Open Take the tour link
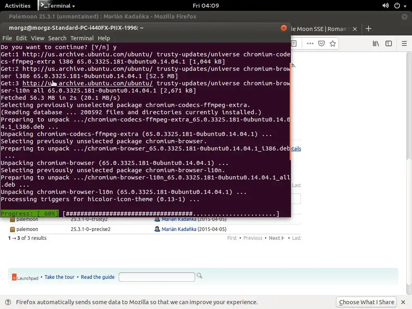The width and height of the screenshot is (412, 309). point(60,277)
